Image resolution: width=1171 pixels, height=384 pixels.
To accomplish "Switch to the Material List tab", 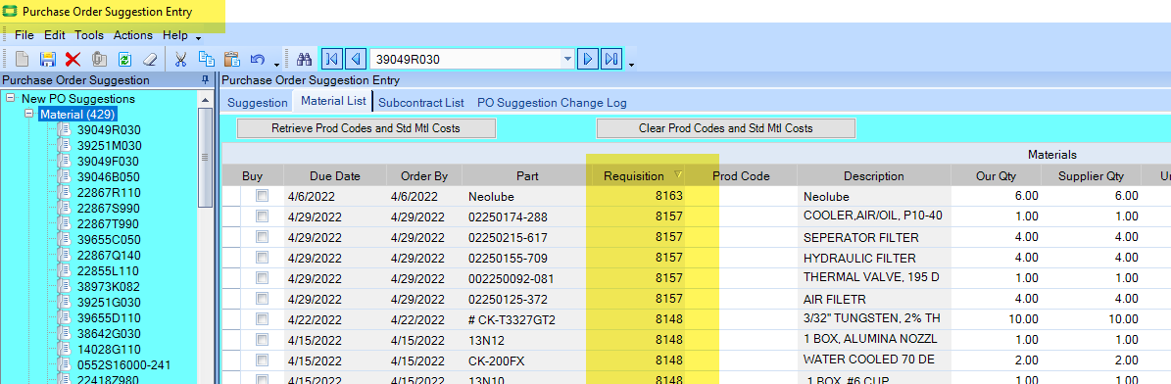I will coord(333,101).
